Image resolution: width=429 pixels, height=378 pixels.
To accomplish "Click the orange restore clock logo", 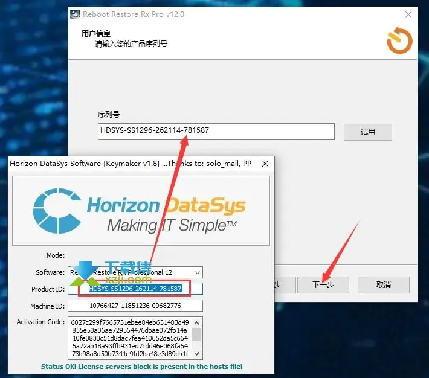I will 399,40.
